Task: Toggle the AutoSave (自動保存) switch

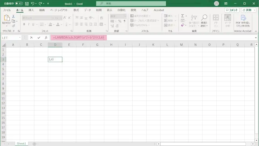Action: (x=19, y=4)
